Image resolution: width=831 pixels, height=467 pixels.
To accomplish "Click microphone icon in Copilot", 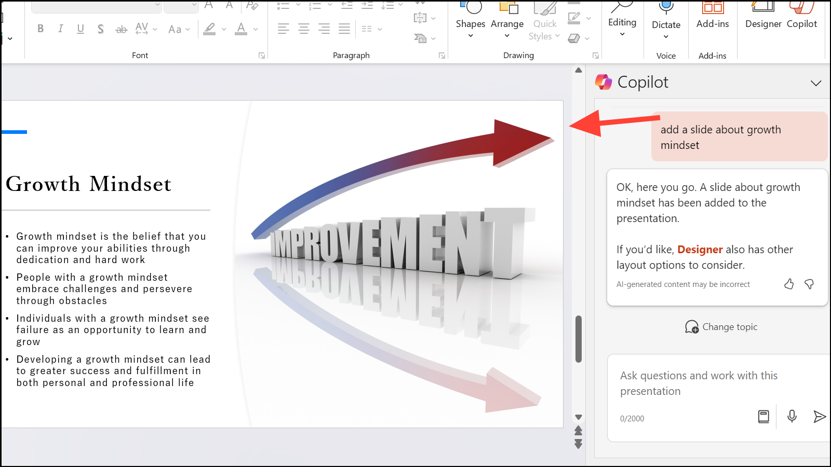I will (x=792, y=416).
